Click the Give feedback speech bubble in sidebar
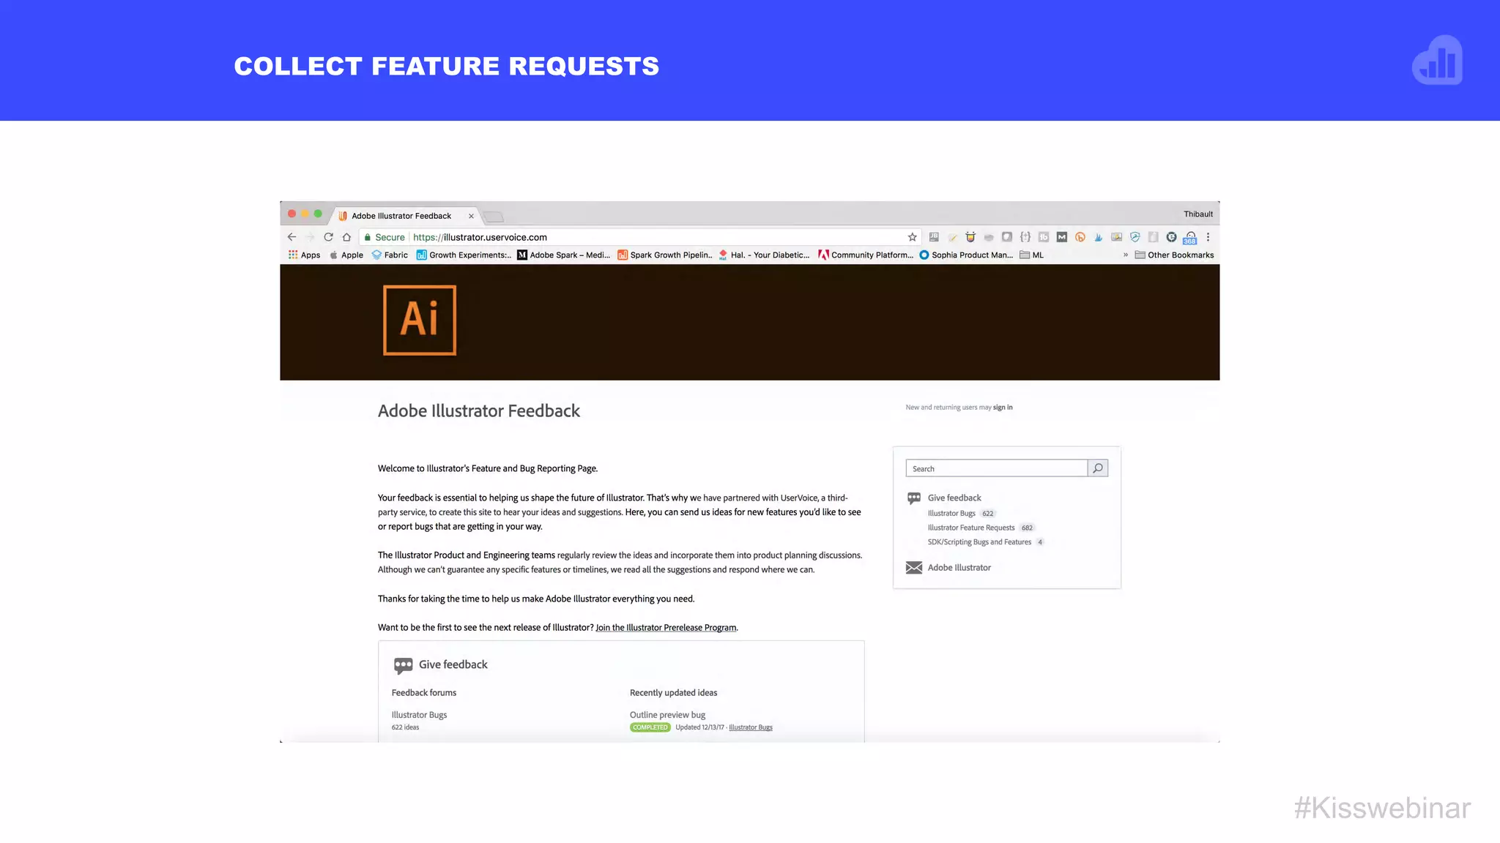The image size is (1500, 843). click(914, 498)
